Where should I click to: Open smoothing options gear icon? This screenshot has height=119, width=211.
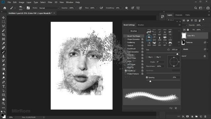click(127, 8)
